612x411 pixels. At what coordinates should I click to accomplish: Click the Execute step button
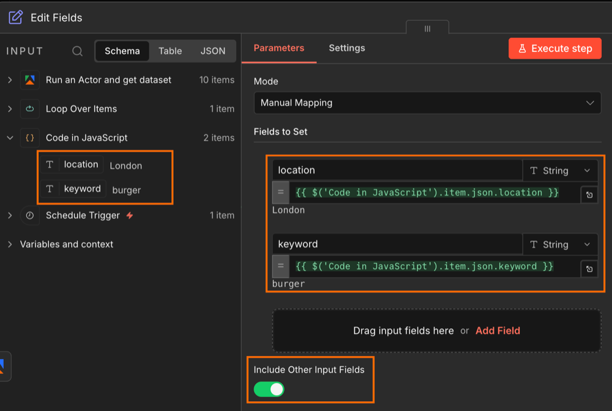(x=554, y=48)
